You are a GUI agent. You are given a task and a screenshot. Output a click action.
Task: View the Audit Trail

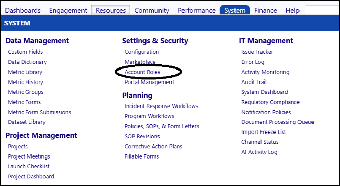tap(254, 82)
